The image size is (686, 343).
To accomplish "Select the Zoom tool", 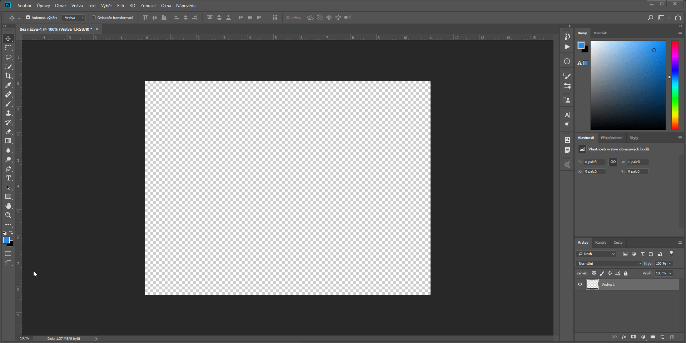I will [8, 215].
